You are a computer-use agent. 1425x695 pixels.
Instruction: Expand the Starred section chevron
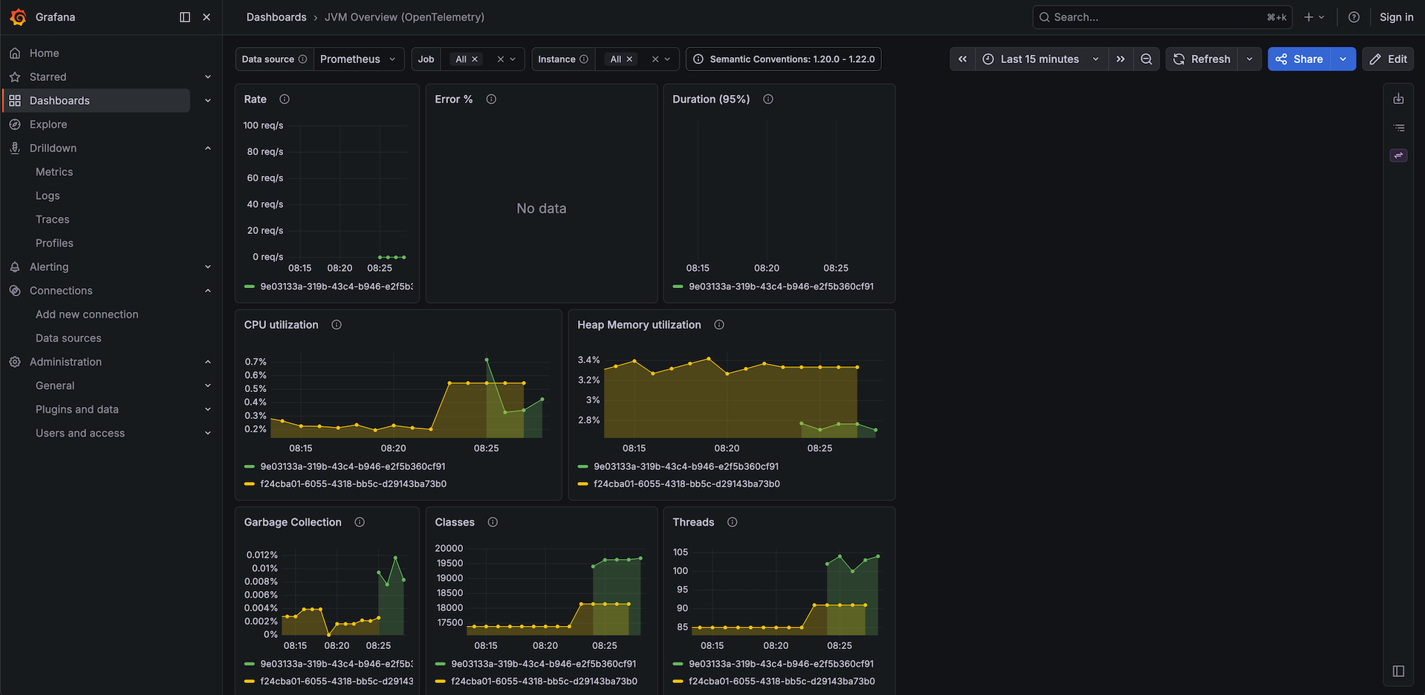click(x=208, y=76)
